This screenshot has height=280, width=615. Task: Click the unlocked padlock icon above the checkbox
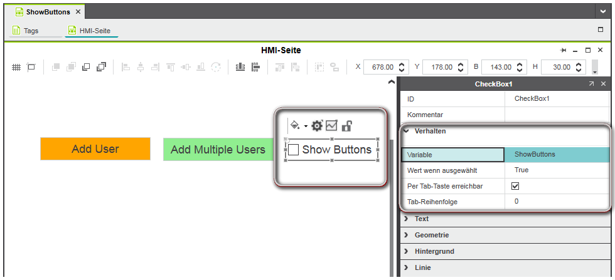[346, 126]
